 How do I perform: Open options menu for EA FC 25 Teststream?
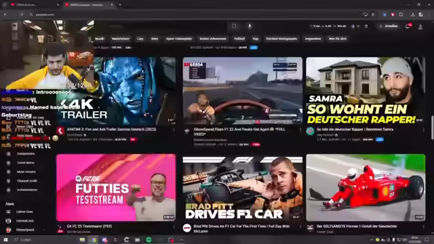tap(174, 226)
